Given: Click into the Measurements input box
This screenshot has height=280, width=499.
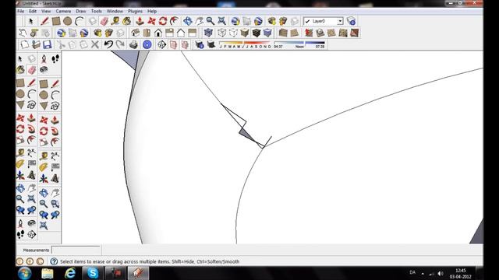Looking at the screenshot, I should click(76, 250).
